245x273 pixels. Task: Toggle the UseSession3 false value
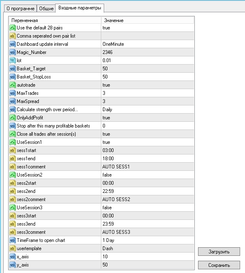(147, 208)
